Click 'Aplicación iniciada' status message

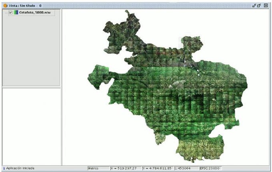(x=20, y=168)
